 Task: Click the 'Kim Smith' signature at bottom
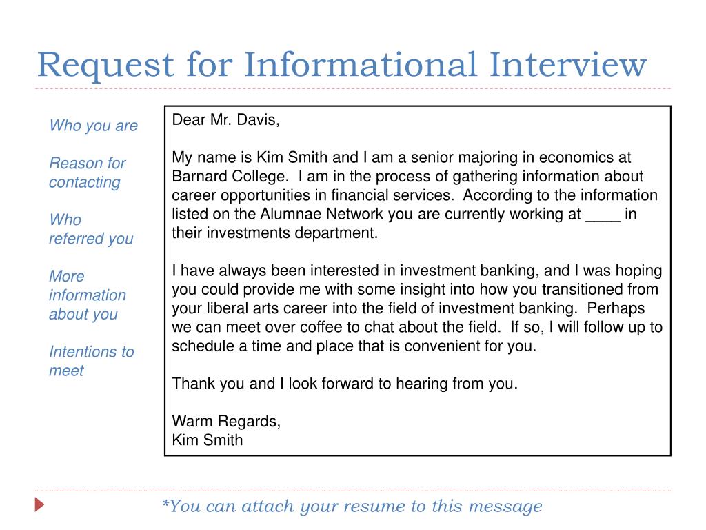(x=208, y=440)
